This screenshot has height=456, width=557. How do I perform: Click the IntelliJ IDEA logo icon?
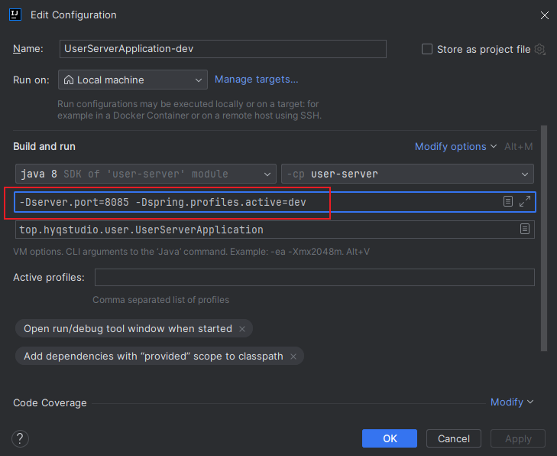coord(15,15)
